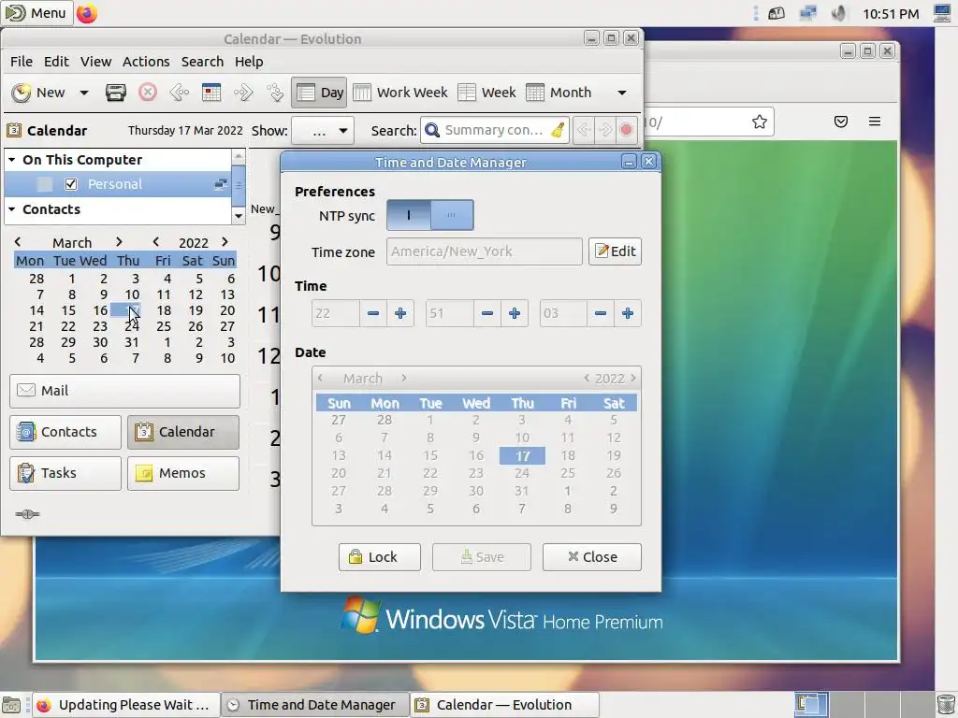The image size is (958, 718).
Task: Go to previous month in Evolution mini calendar
Action: click(18, 242)
